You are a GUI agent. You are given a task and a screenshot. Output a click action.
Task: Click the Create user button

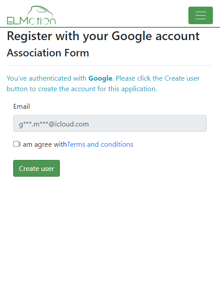(x=37, y=168)
